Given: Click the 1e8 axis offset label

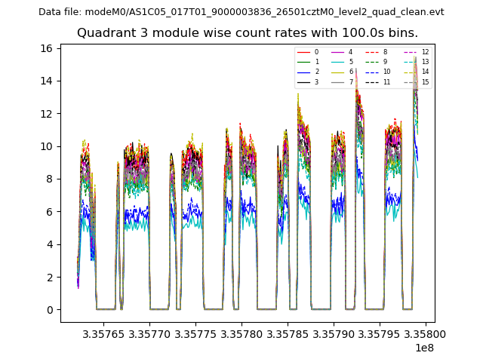Looking at the screenshot, I should (425, 348).
